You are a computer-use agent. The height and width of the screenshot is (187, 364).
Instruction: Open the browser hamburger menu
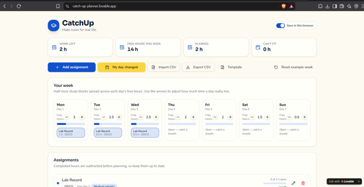362,6
